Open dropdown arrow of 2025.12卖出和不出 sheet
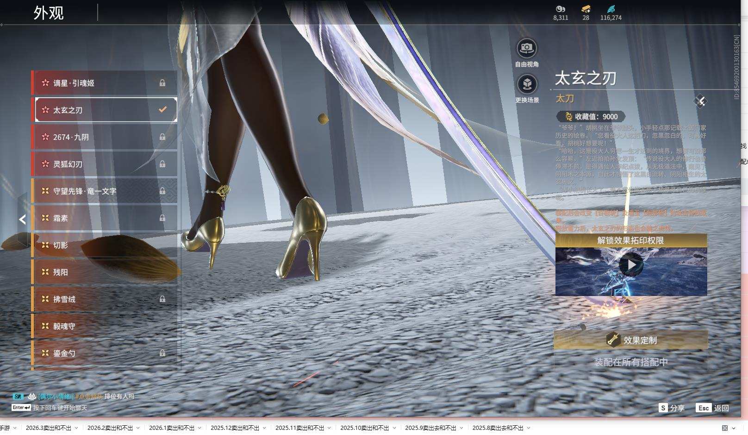 (264, 428)
